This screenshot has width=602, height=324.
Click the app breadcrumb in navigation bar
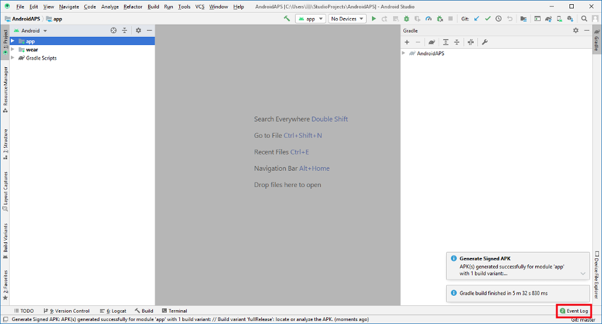coord(54,19)
